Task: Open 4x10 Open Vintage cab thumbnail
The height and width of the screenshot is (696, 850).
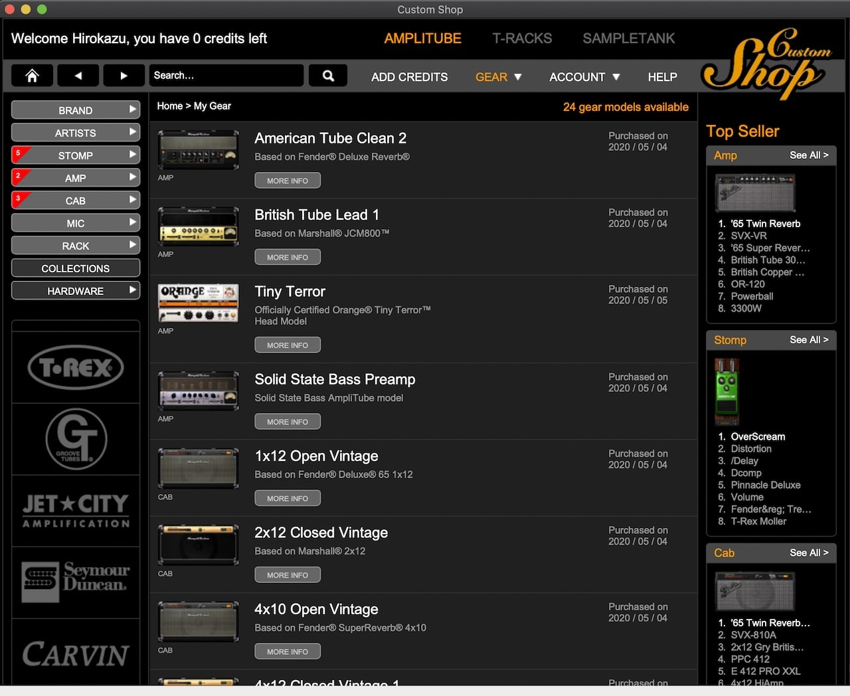Action: 199,622
